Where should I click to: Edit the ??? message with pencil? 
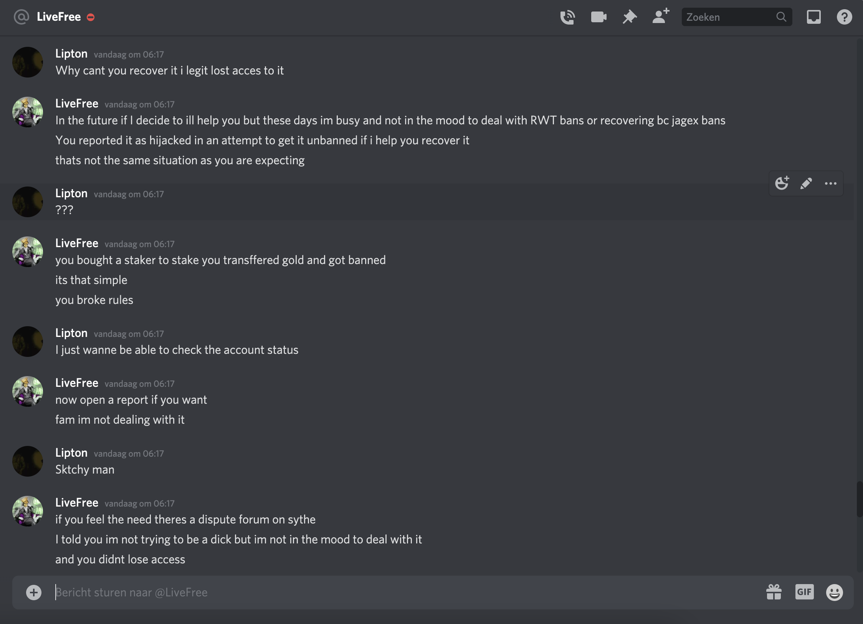coord(806,183)
